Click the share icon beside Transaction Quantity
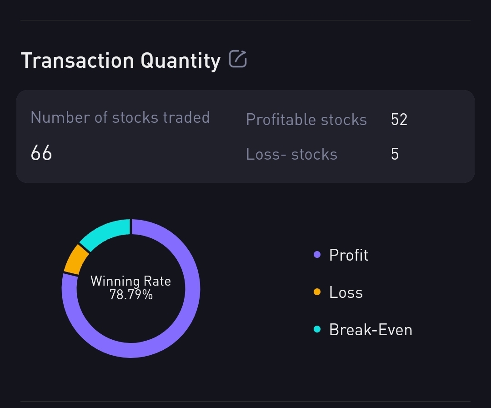491x408 pixels. pos(238,59)
